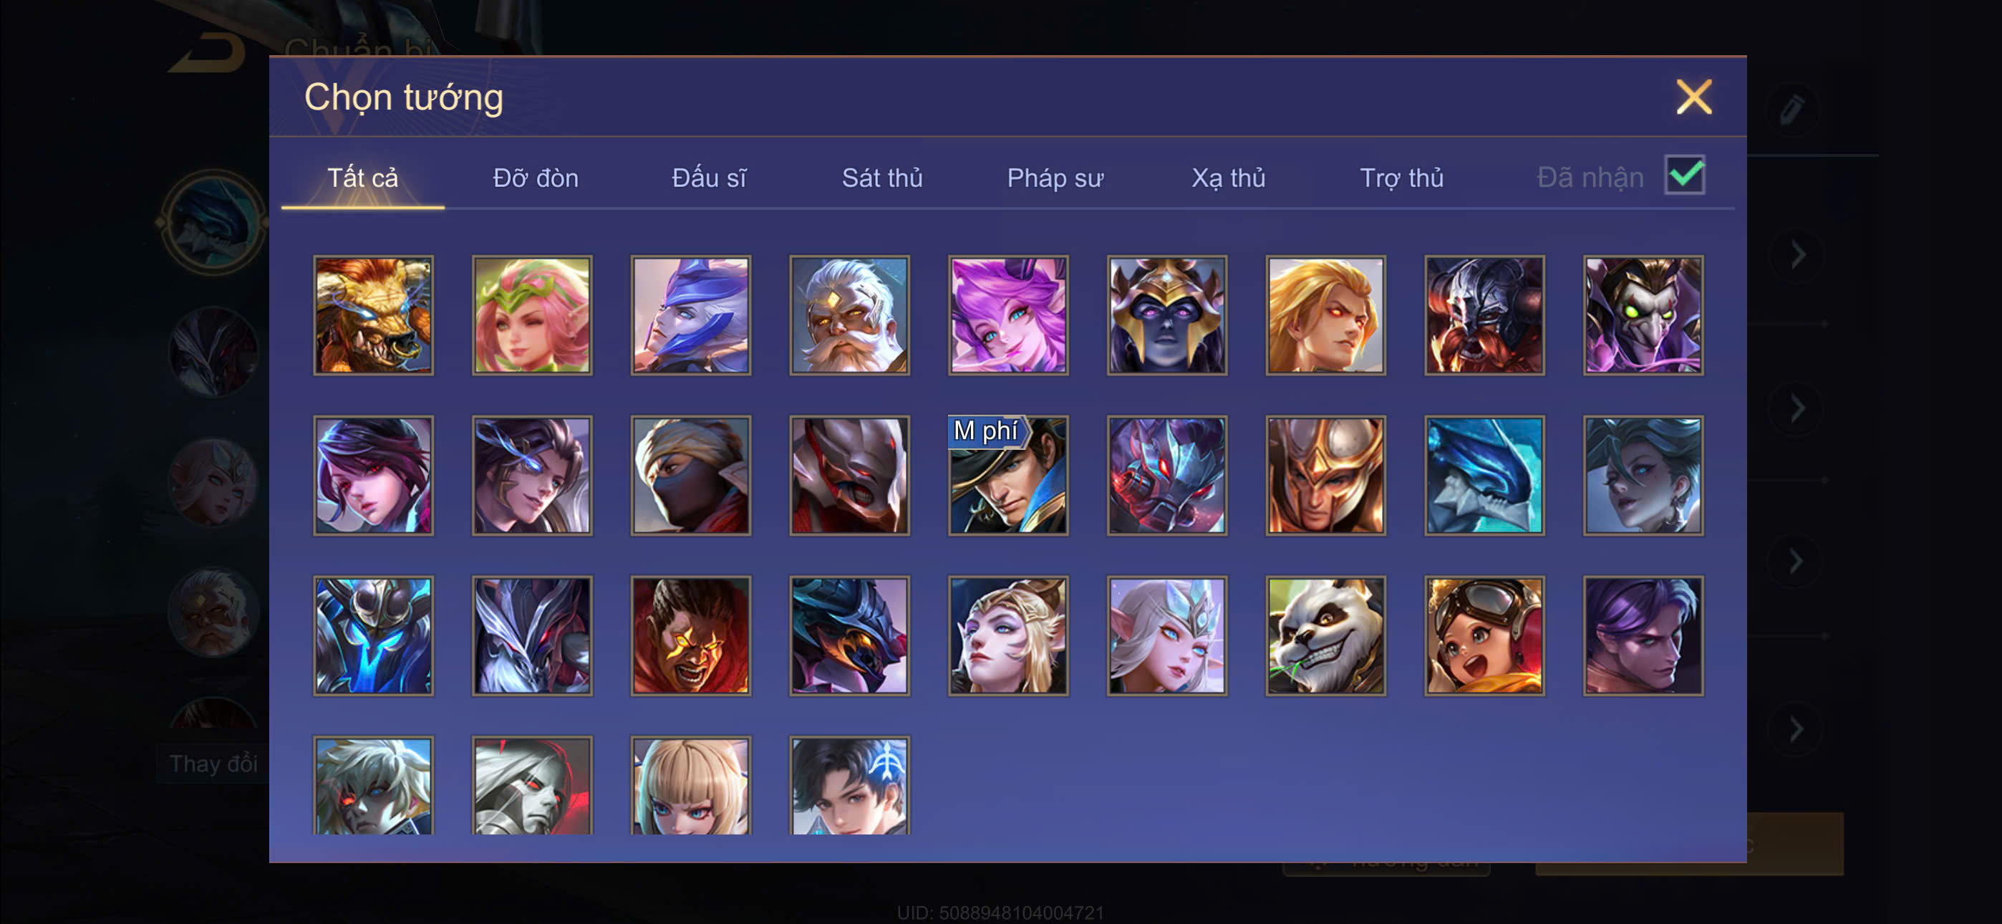Choose the blonde bob-haired girl hero

(690, 786)
